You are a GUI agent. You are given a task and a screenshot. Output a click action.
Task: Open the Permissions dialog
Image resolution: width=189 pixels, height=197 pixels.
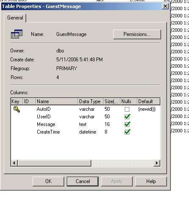[137, 34]
